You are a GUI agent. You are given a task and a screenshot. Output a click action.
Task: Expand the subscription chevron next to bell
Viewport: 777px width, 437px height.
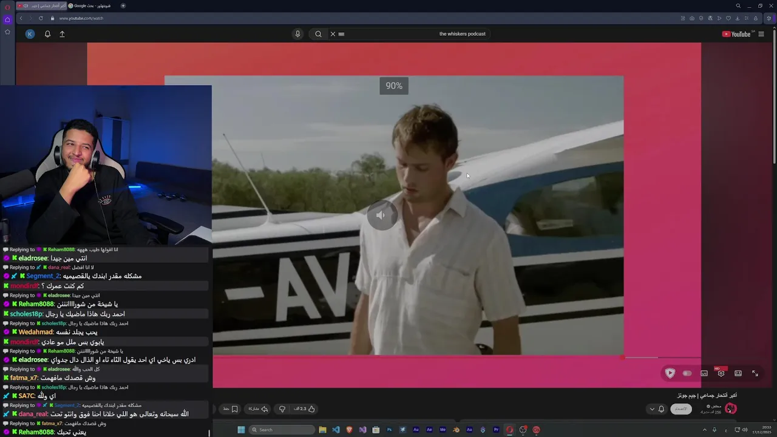tap(652, 409)
